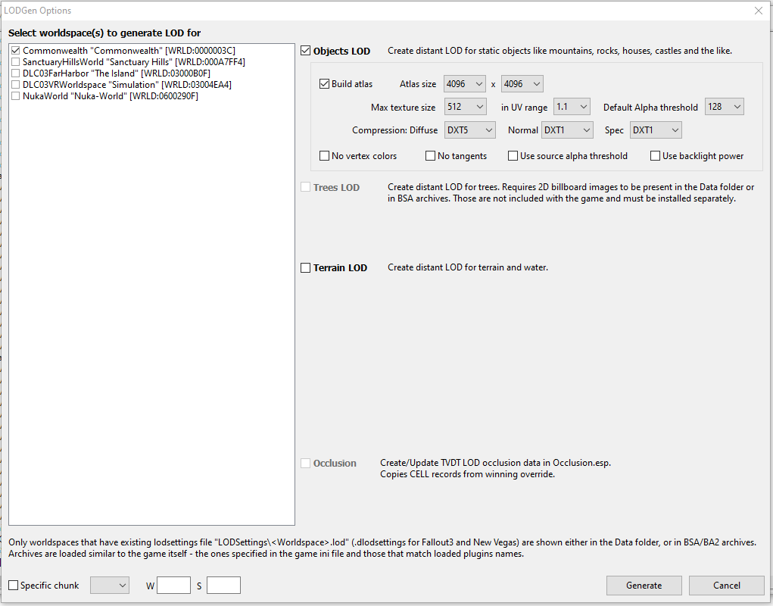
Task: Open the Specific chunk size dropdown
Action: pos(110,586)
